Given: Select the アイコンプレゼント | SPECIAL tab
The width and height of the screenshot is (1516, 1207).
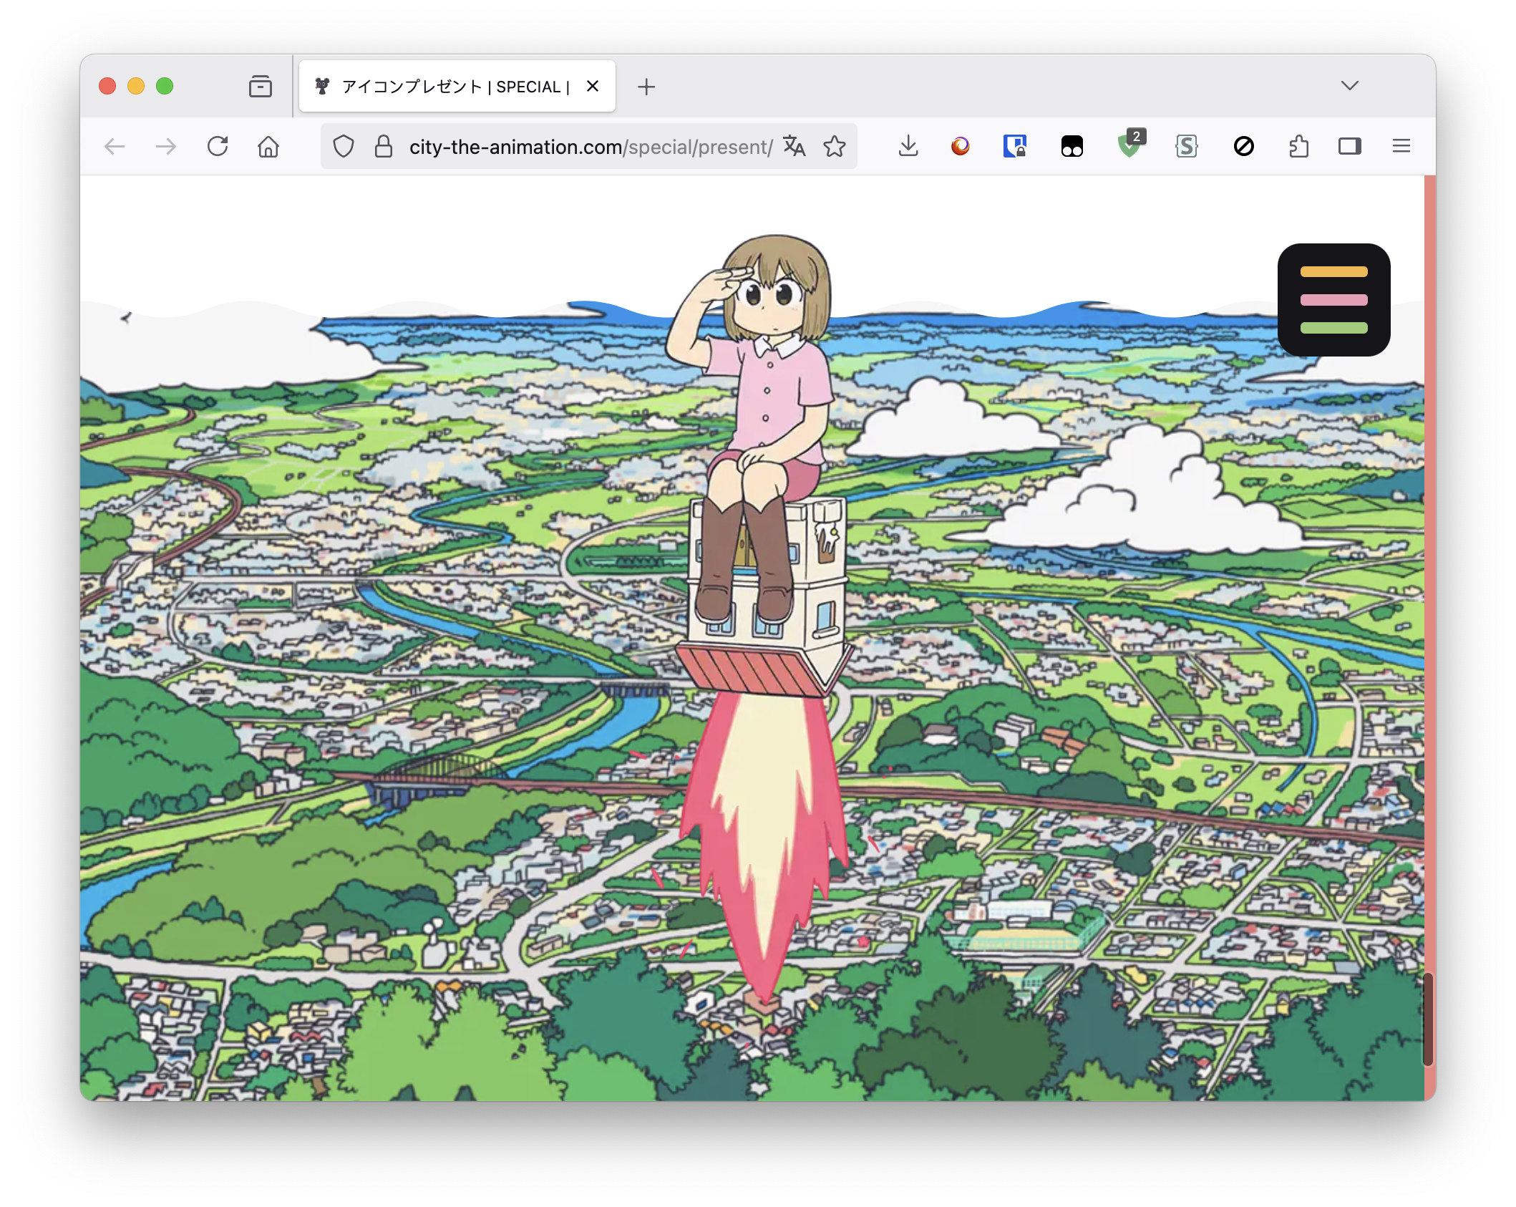Looking at the screenshot, I should (457, 87).
